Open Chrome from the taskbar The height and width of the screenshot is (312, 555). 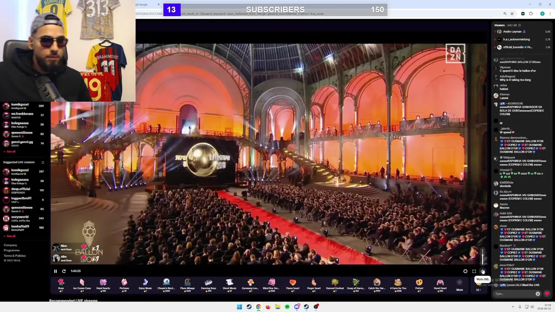pyautogui.click(x=258, y=307)
